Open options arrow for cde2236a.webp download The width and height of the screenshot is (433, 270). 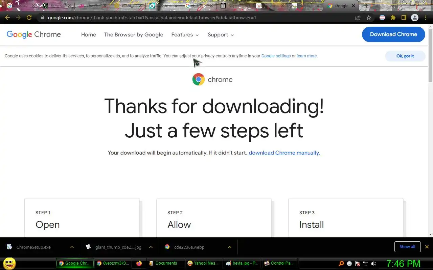(x=230, y=247)
